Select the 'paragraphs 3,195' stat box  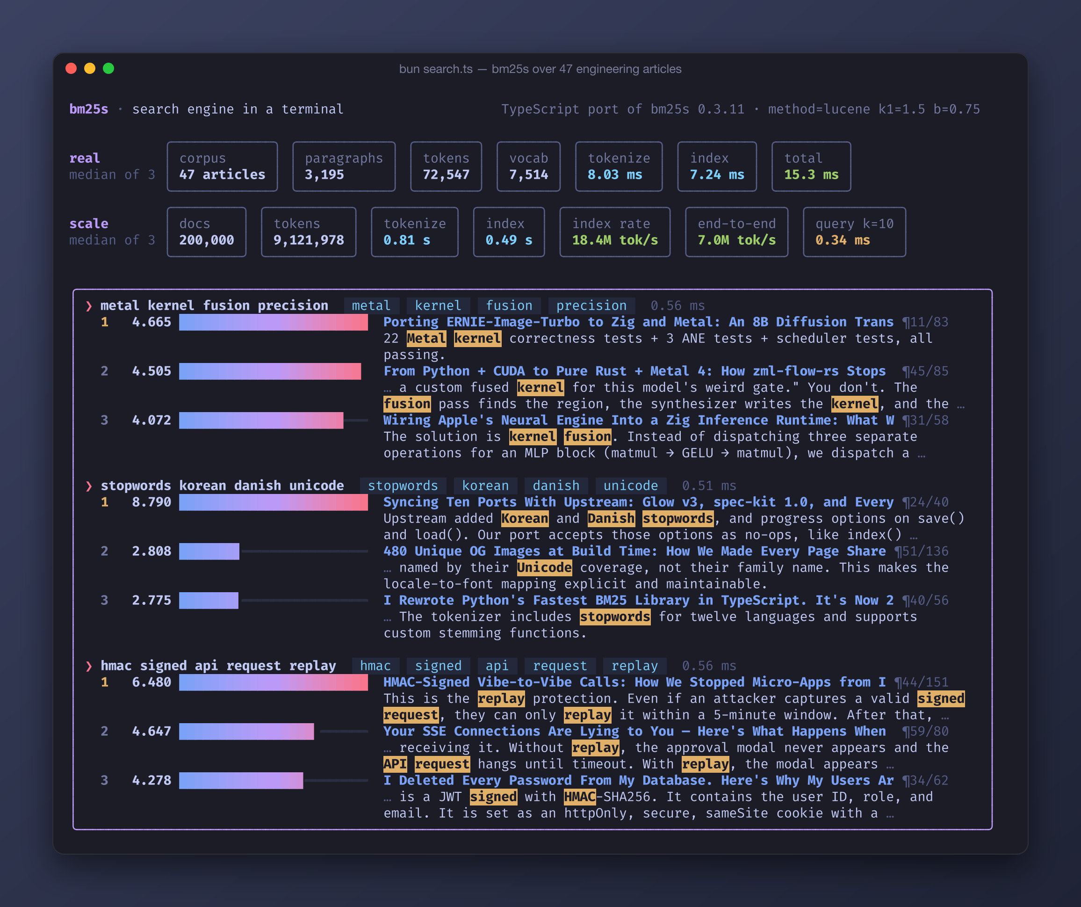point(344,167)
